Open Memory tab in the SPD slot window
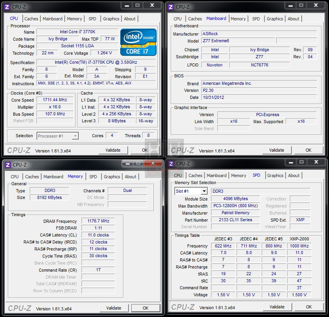This screenshot has width=329, height=317. pyautogui.click(x=239, y=176)
